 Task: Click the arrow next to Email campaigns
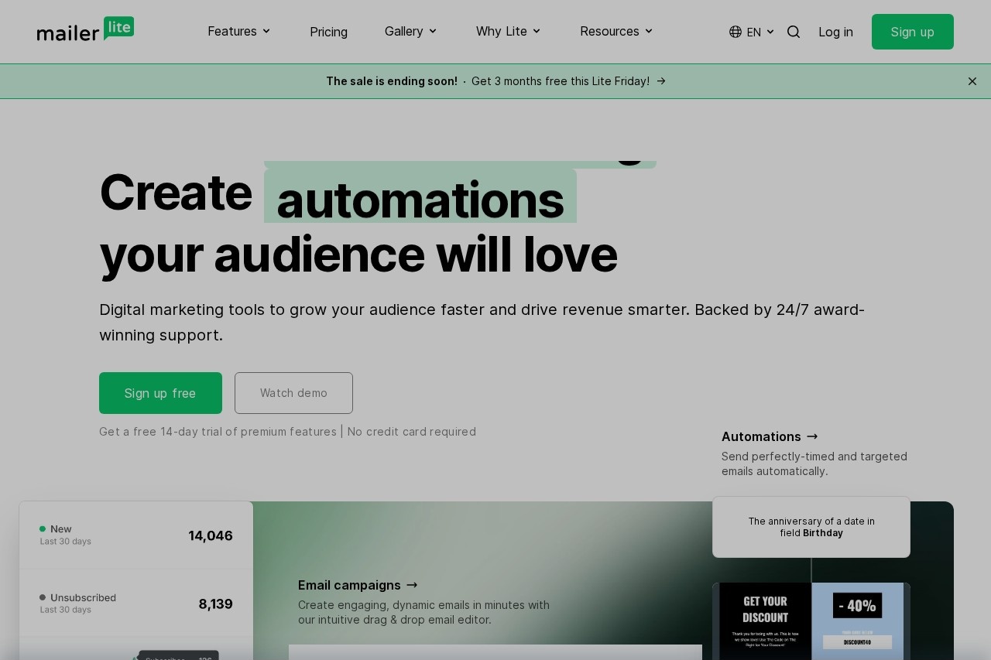(x=412, y=585)
